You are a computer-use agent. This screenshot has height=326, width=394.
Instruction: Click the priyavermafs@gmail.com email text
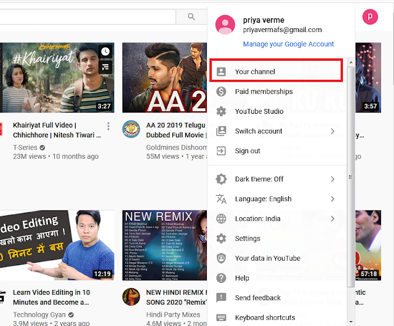(282, 30)
